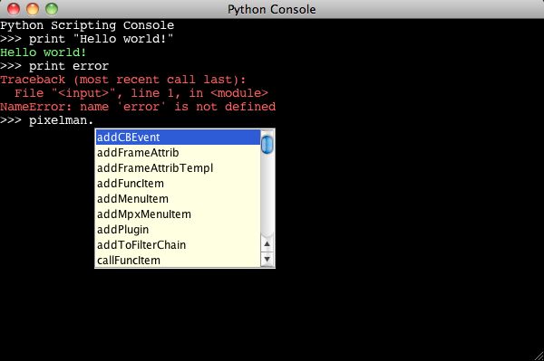Click the red close window button

pos(14,9)
